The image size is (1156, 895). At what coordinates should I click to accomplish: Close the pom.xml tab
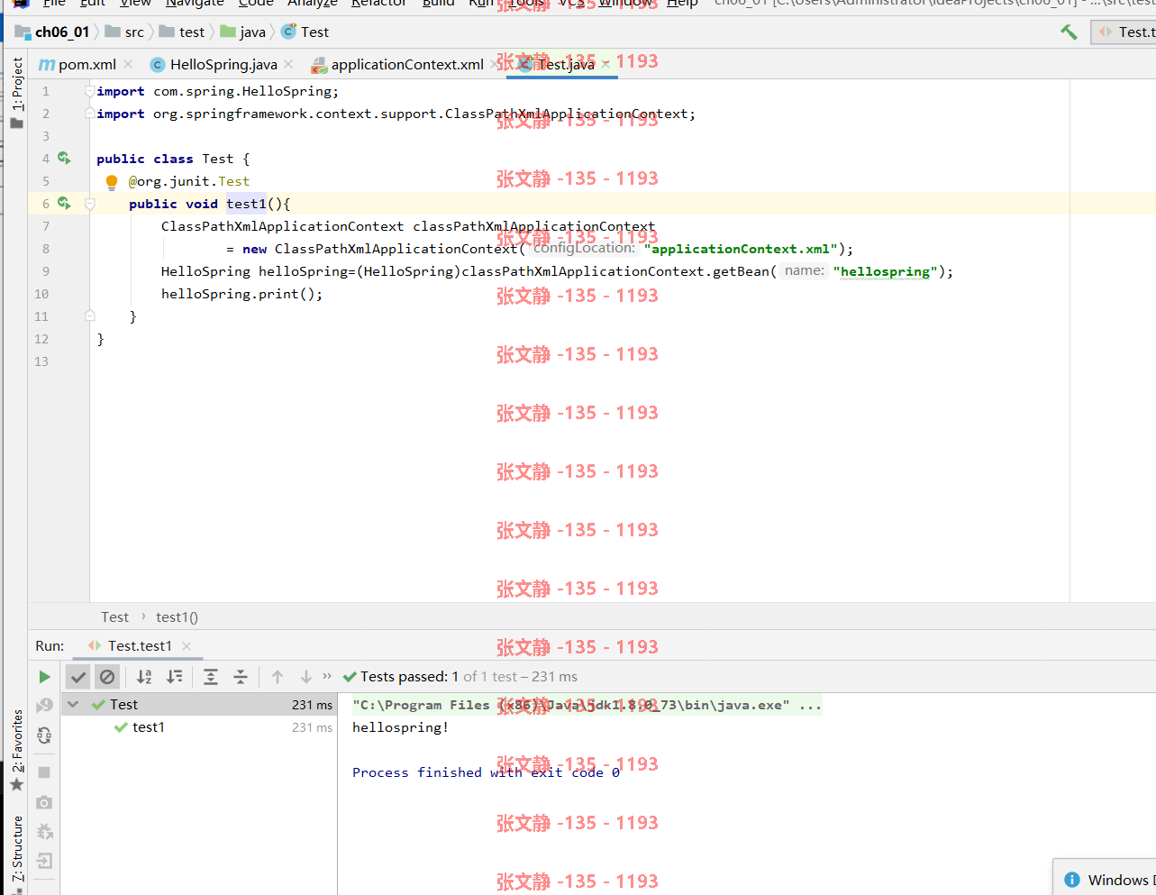point(128,64)
